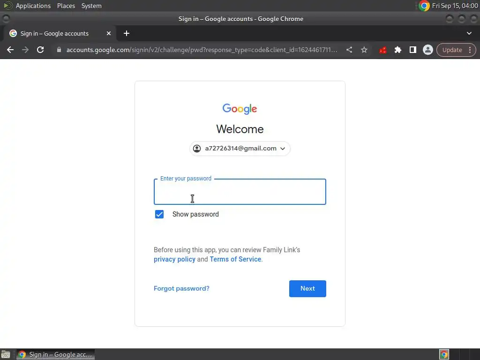
Task: Expand the a72726314@gmail.com account switcher
Action: pyautogui.click(x=240, y=149)
